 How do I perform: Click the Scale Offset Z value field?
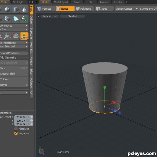coord(21,124)
